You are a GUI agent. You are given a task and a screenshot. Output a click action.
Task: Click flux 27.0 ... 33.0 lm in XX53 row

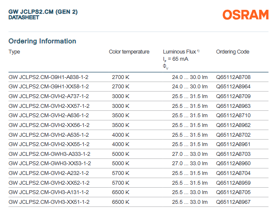(190, 163)
